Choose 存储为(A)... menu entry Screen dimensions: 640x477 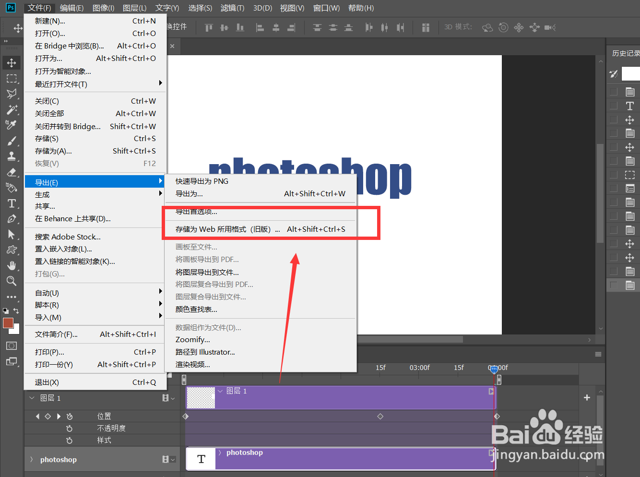pos(95,151)
